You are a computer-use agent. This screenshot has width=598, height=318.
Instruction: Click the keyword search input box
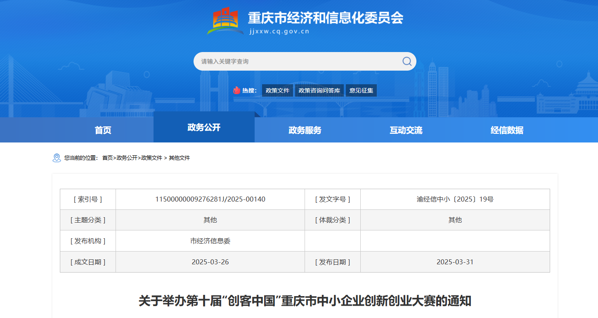coord(289,61)
